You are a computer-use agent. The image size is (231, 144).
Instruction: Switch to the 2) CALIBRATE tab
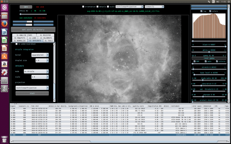point(46,38)
